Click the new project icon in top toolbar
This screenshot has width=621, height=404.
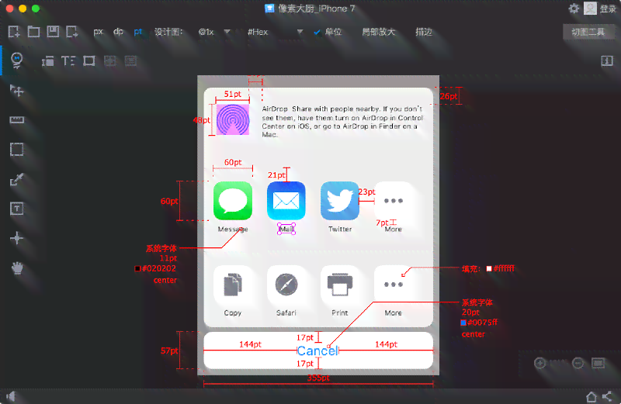[14, 32]
